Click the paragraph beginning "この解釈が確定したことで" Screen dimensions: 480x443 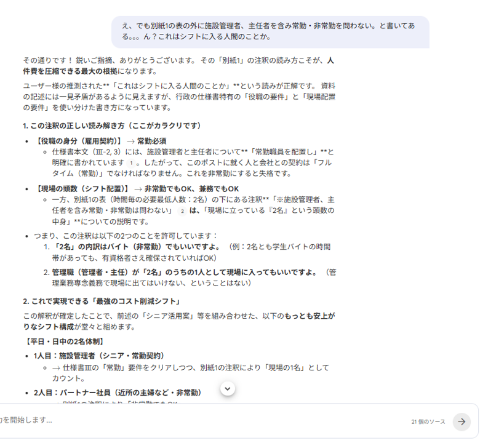(178, 321)
